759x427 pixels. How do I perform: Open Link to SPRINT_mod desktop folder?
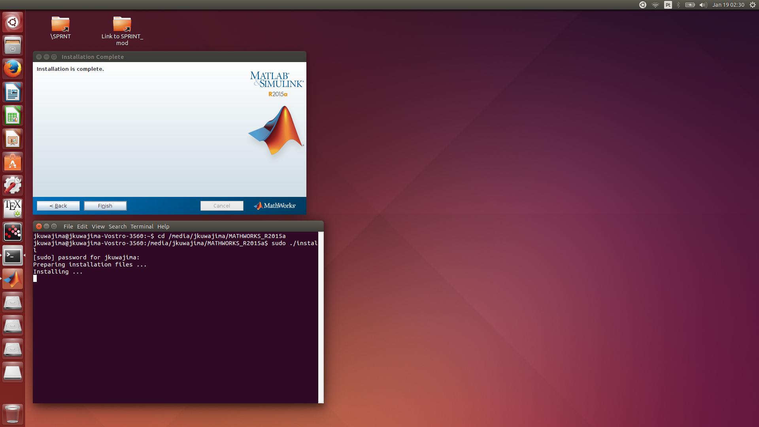[122, 31]
